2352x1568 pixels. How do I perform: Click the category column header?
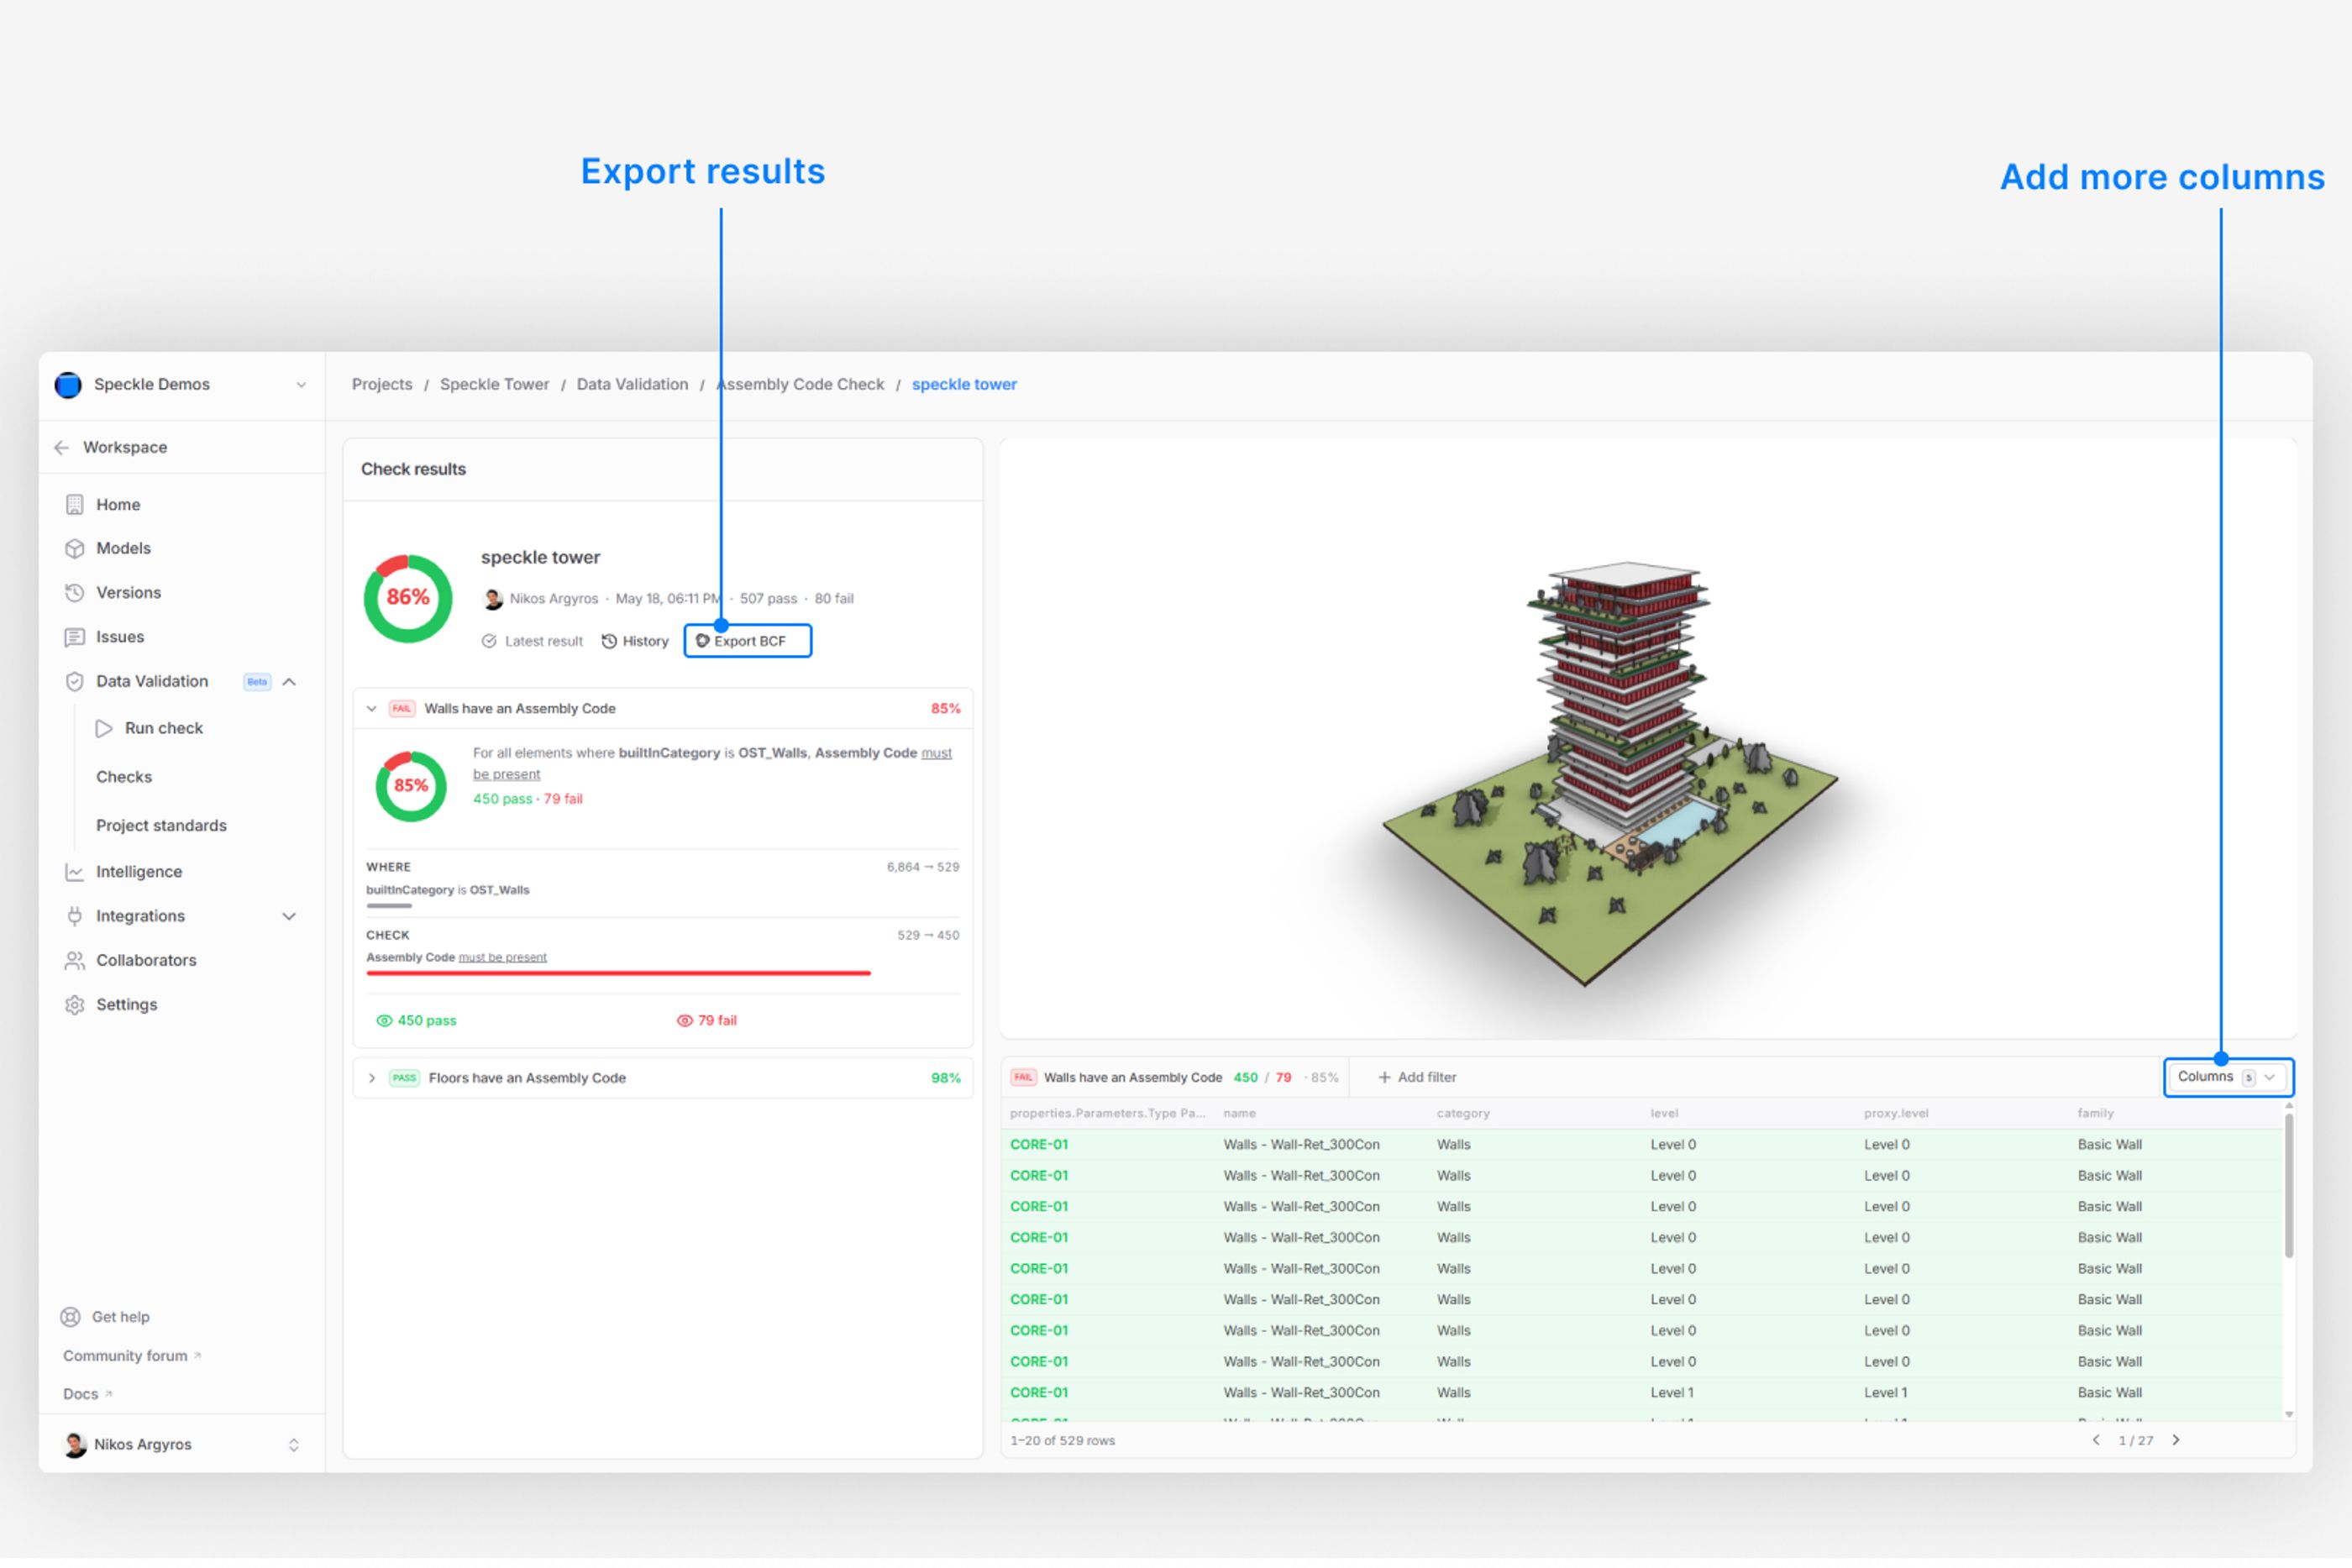click(x=1463, y=1114)
